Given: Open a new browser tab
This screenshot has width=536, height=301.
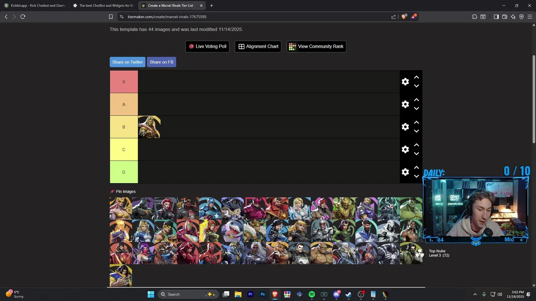Looking at the screenshot, I should click(211, 5).
